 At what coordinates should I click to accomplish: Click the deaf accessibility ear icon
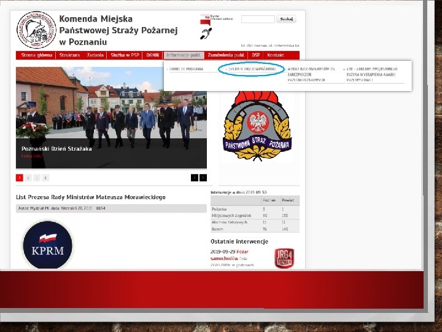pyautogui.click(x=206, y=34)
